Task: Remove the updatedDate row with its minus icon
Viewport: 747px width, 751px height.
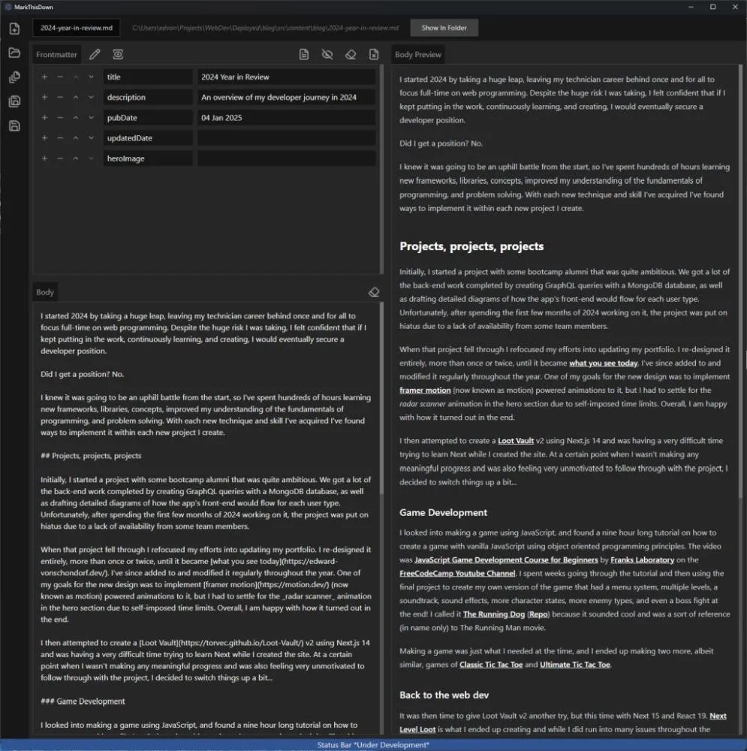Action: (x=60, y=138)
